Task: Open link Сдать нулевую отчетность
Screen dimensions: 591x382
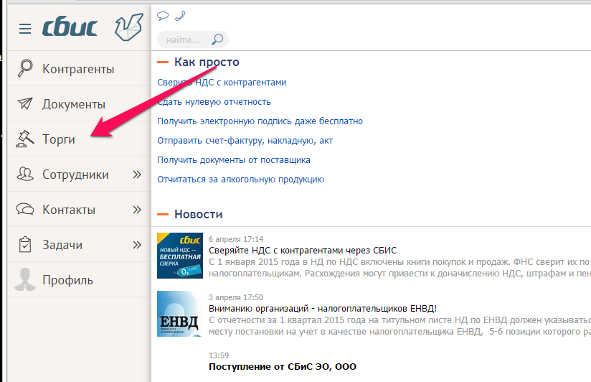Action: click(214, 102)
